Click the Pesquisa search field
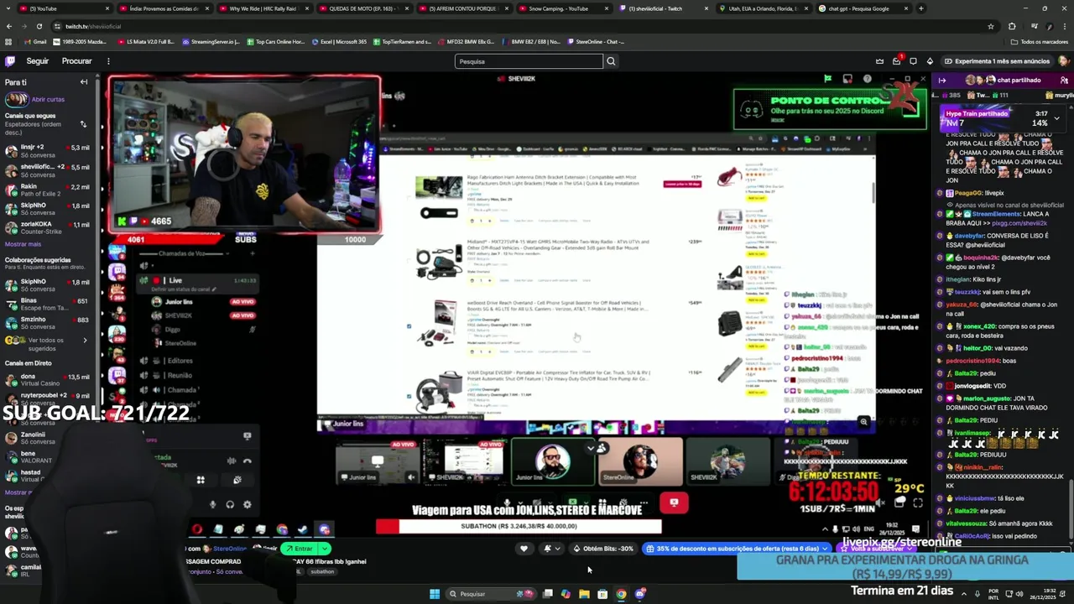The height and width of the screenshot is (604, 1074). point(529,61)
